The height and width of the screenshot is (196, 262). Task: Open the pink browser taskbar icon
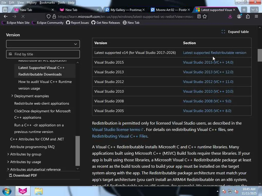coord(23,191)
